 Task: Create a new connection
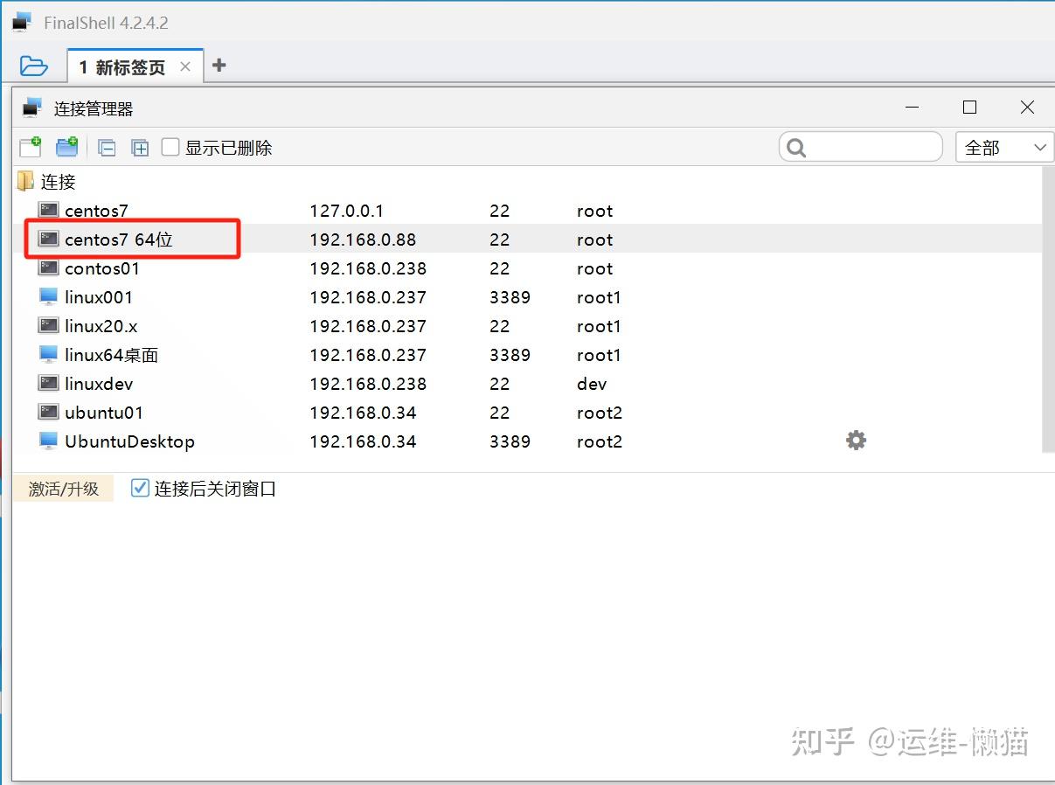(x=29, y=147)
